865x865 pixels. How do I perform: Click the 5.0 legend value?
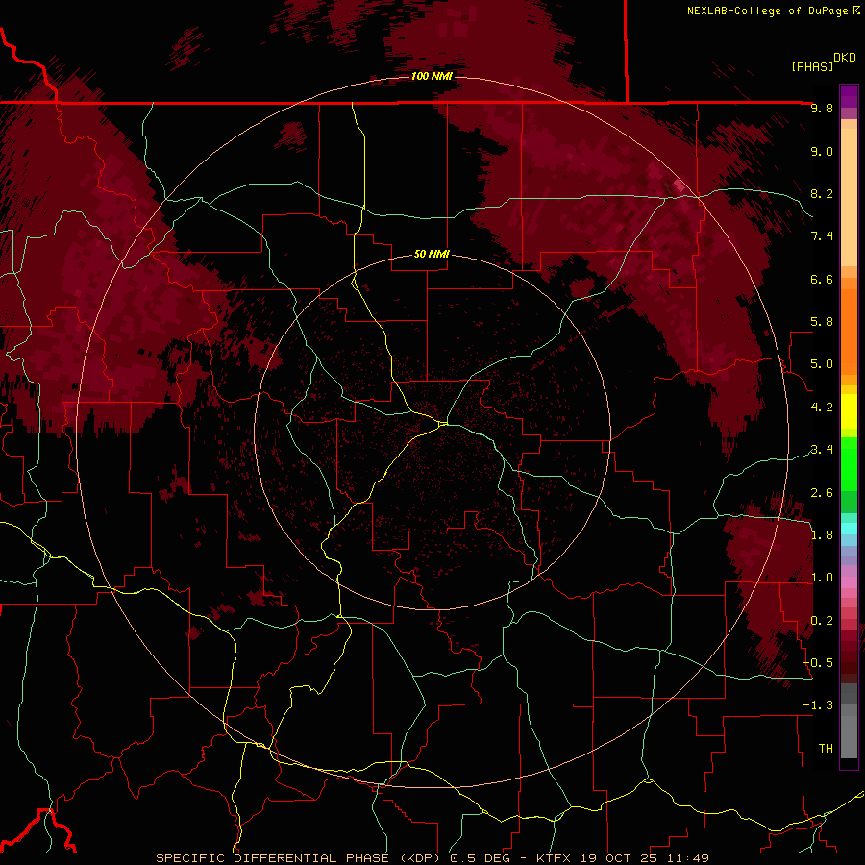[822, 364]
